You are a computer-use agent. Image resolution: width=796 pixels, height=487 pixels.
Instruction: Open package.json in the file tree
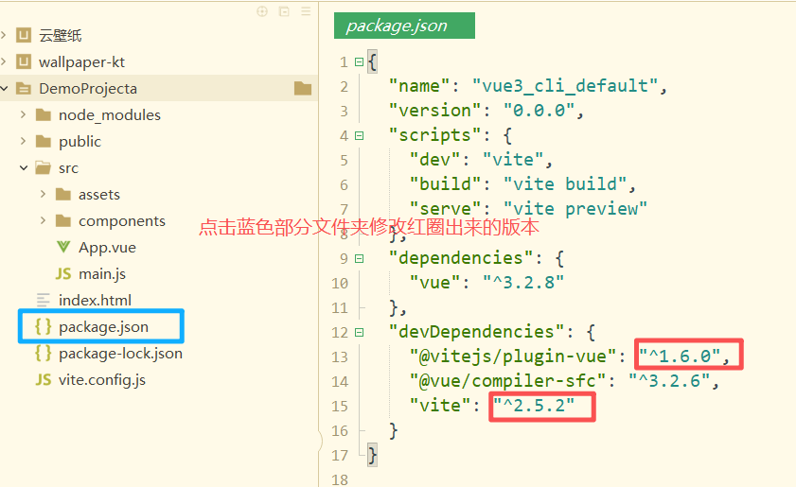click(x=103, y=326)
